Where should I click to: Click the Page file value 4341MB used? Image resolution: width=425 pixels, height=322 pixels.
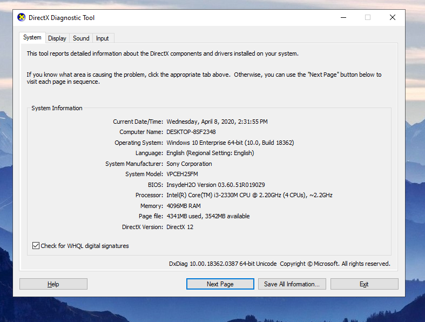(x=208, y=216)
